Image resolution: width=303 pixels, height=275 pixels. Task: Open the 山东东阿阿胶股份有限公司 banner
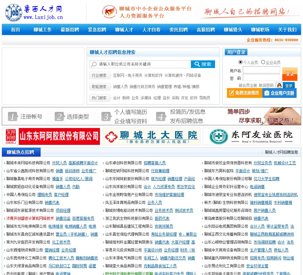pyautogui.click(x=51, y=136)
